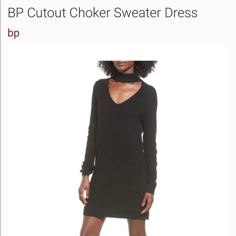Open the bp brand link

tap(13, 33)
